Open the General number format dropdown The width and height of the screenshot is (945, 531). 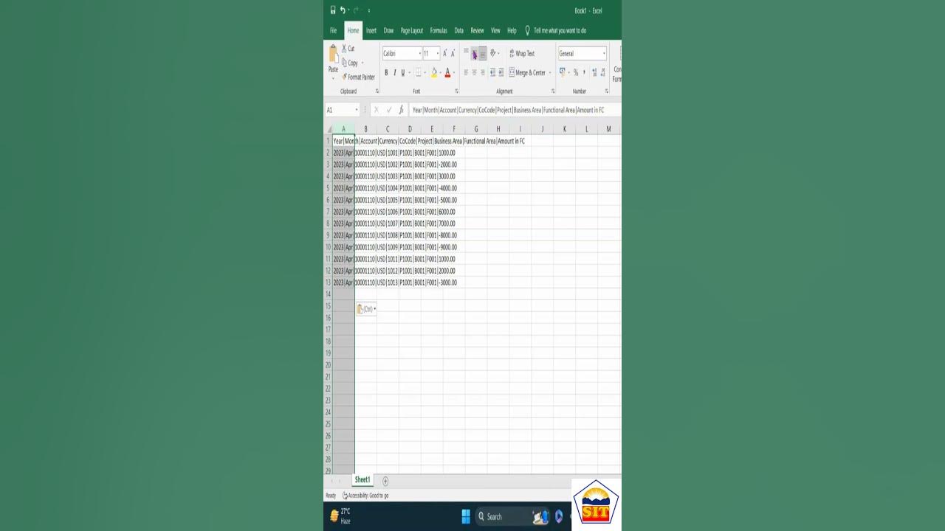[604, 53]
